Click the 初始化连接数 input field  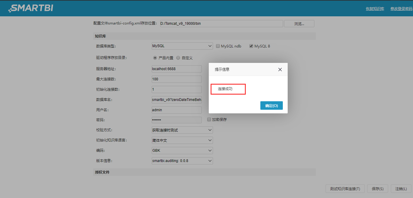177,89
